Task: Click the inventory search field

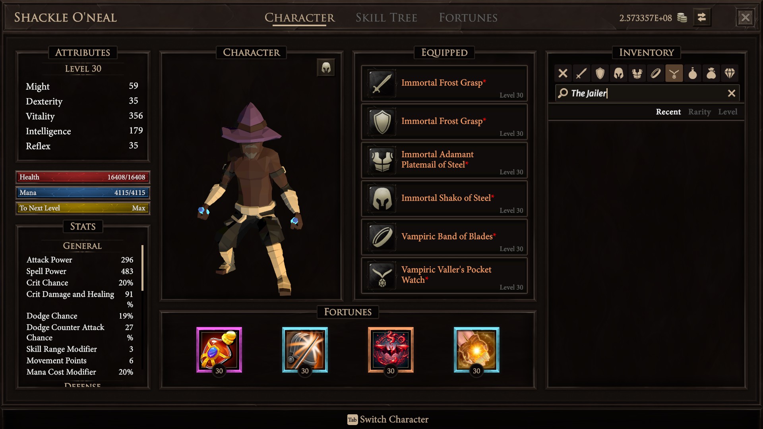Action: pyautogui.click(x=647, y=93)
